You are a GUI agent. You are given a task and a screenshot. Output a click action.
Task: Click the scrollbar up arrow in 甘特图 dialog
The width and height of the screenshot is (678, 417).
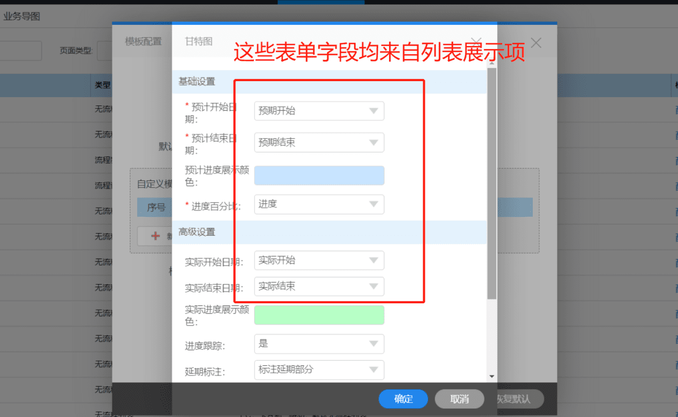491,63
